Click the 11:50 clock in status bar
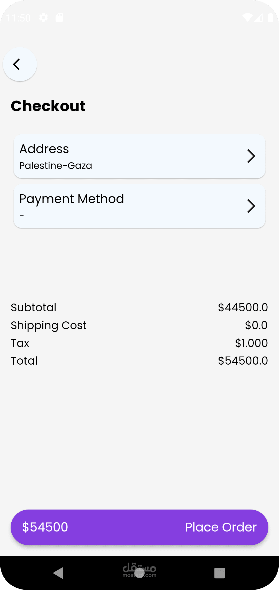 point(18,18)
